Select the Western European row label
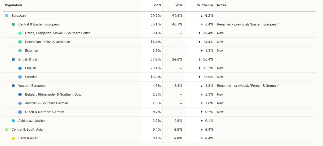The image size is (323, 146). [32, 86]
